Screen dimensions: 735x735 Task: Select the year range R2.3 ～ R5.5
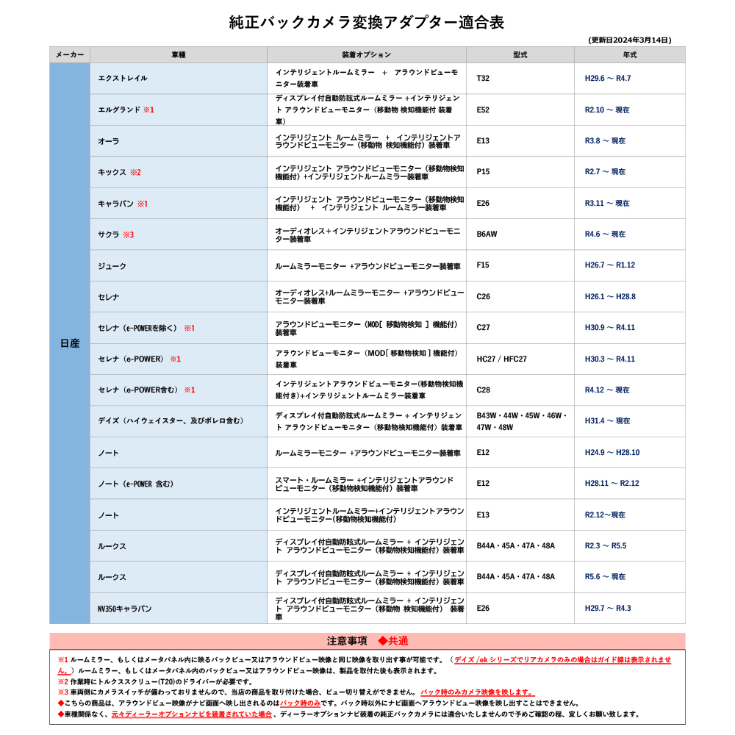tap(605, 545)
